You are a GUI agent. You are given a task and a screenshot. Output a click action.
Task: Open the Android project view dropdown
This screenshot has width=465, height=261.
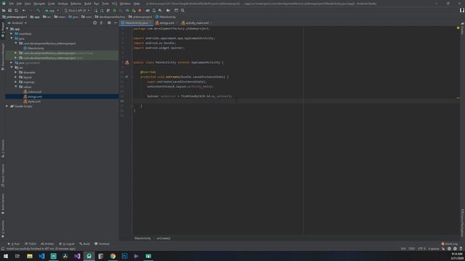(17, 22)
